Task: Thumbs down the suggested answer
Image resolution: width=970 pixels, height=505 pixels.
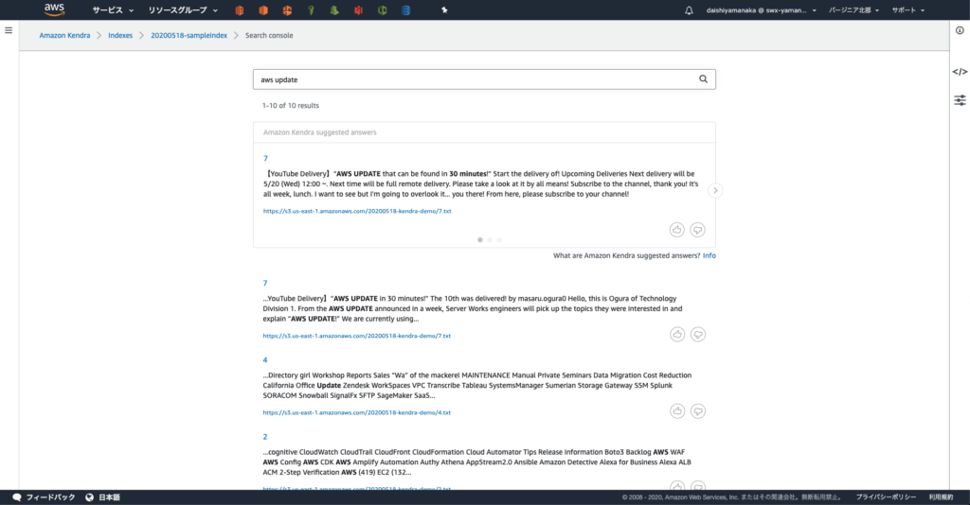Action: click(698, 229)
